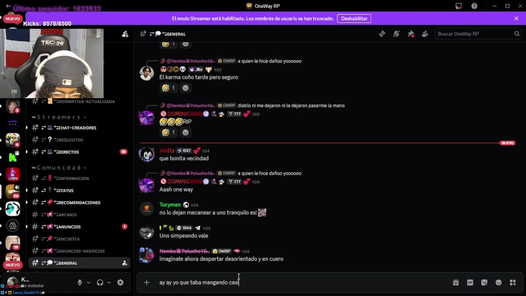Deafen with the headphones icon
This screenshot has height=296, width=526.
100,282
